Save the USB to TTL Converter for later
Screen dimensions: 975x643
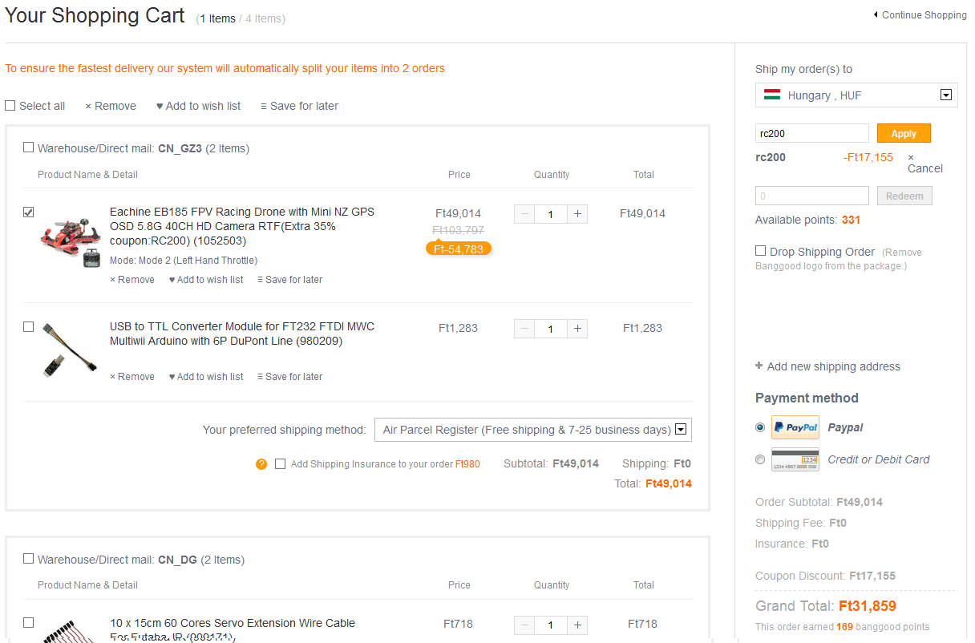click(289, 377)
